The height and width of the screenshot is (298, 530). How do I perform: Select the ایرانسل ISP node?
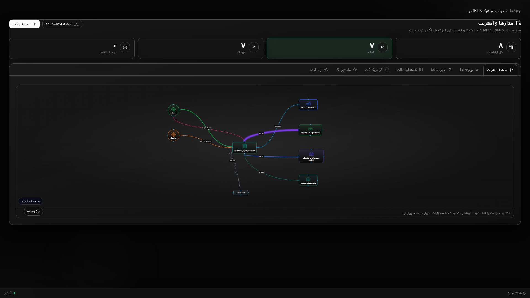click(173, 135)
